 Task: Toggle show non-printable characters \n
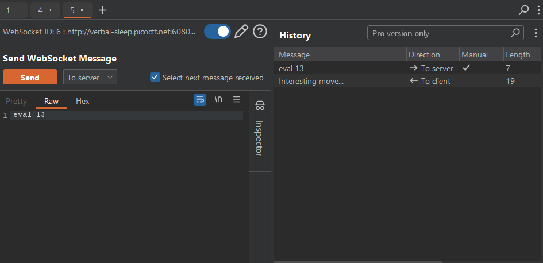(218, 99)
